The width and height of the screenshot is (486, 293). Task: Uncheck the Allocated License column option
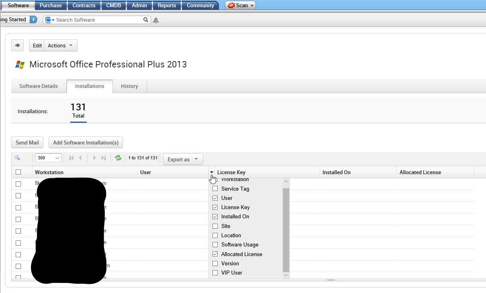215,254
